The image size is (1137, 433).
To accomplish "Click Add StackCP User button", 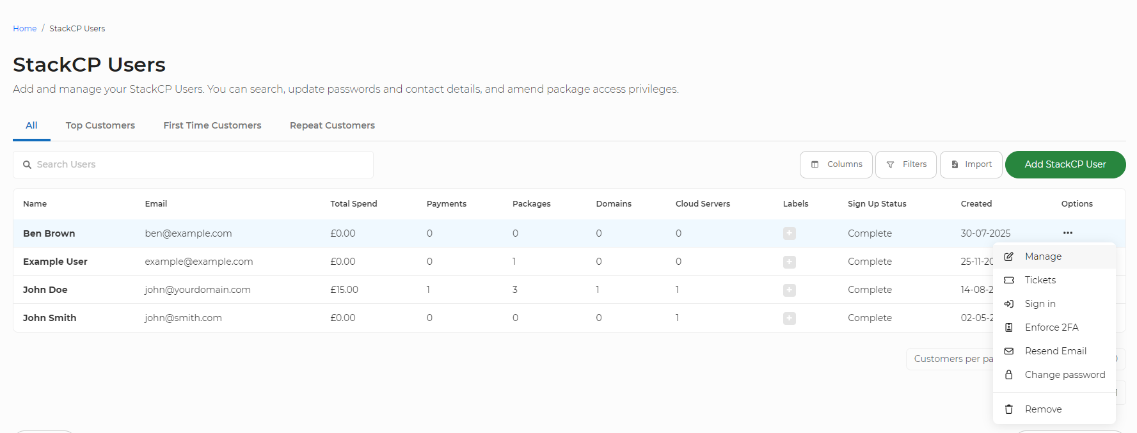I will pyautogui.click(x=1065, y=164).
